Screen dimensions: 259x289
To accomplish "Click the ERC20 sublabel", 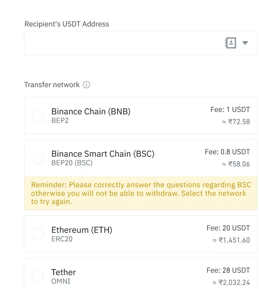I will pyautogui.click(x=62, y=239).
